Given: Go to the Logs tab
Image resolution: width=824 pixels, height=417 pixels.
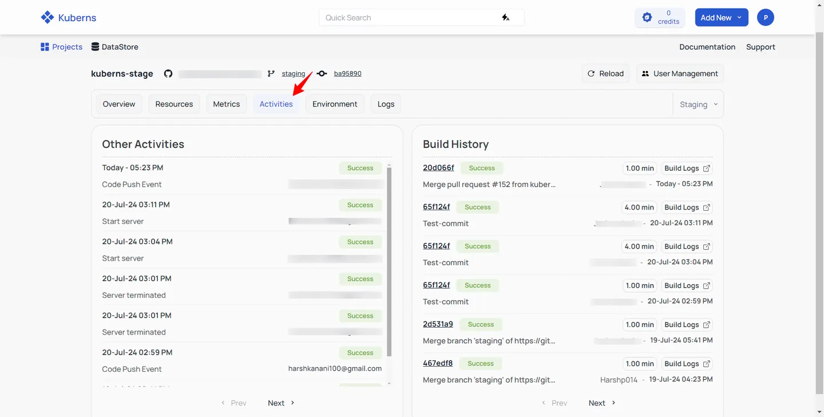Looking at the screenshot, I should (x=386, y=104).
